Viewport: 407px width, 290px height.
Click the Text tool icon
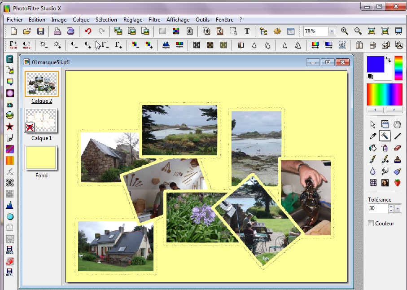click(x=247, y=31)
